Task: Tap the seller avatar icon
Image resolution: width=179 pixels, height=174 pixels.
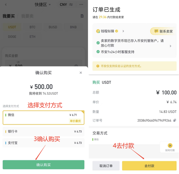Action: (98, 31)
